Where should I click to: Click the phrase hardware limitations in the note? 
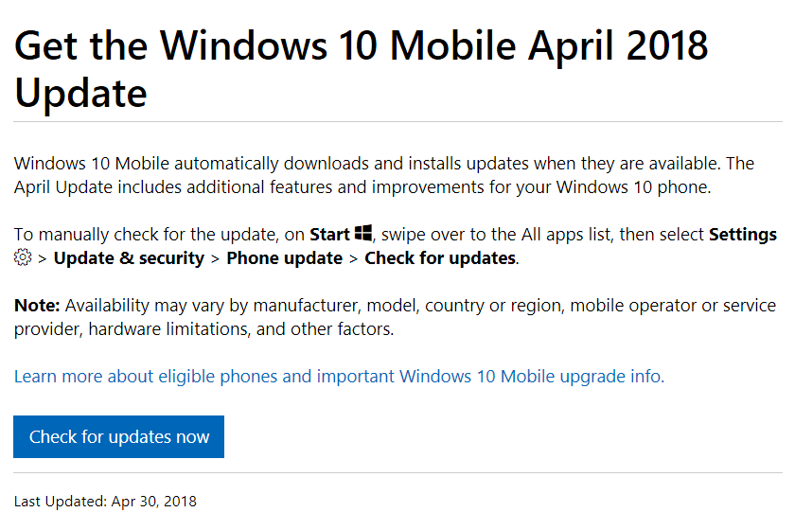tap(169, 329)
